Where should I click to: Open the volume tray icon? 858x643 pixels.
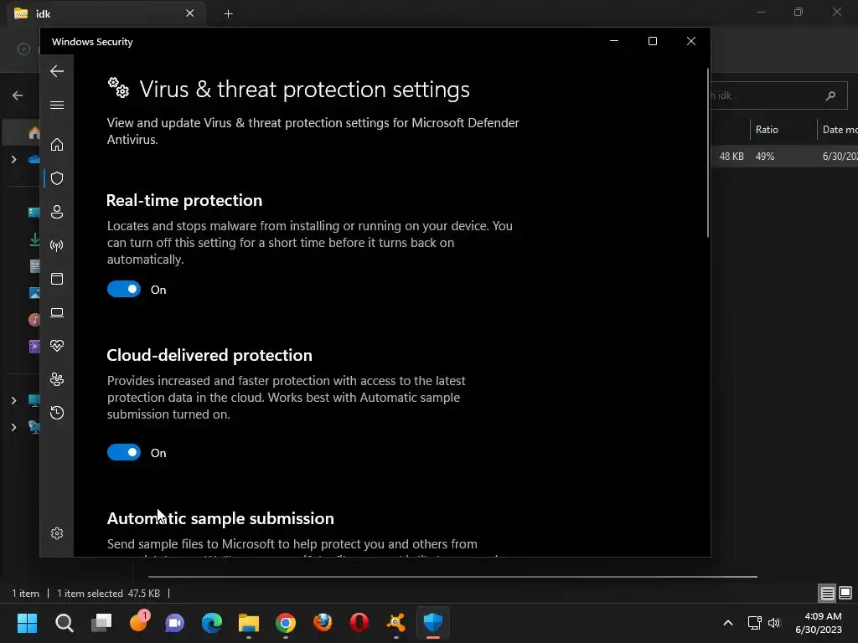[774, 623]
